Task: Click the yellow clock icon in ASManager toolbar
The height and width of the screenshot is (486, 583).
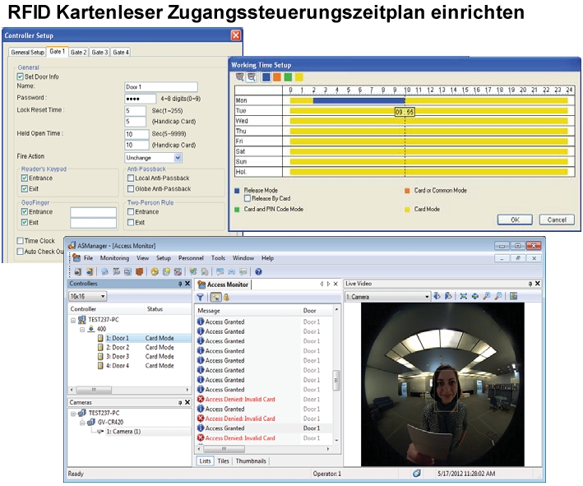Action: tap(155, 272)
